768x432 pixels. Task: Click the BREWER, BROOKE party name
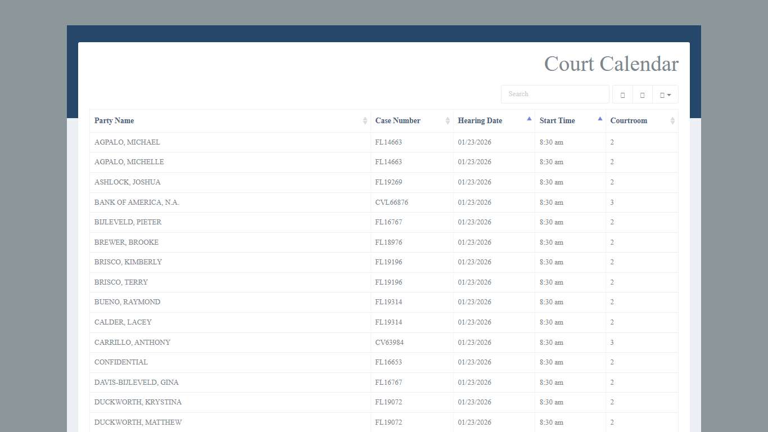tap(127, 242)
